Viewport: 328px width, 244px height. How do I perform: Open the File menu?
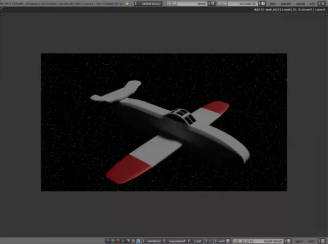click(x=312, y=4)
